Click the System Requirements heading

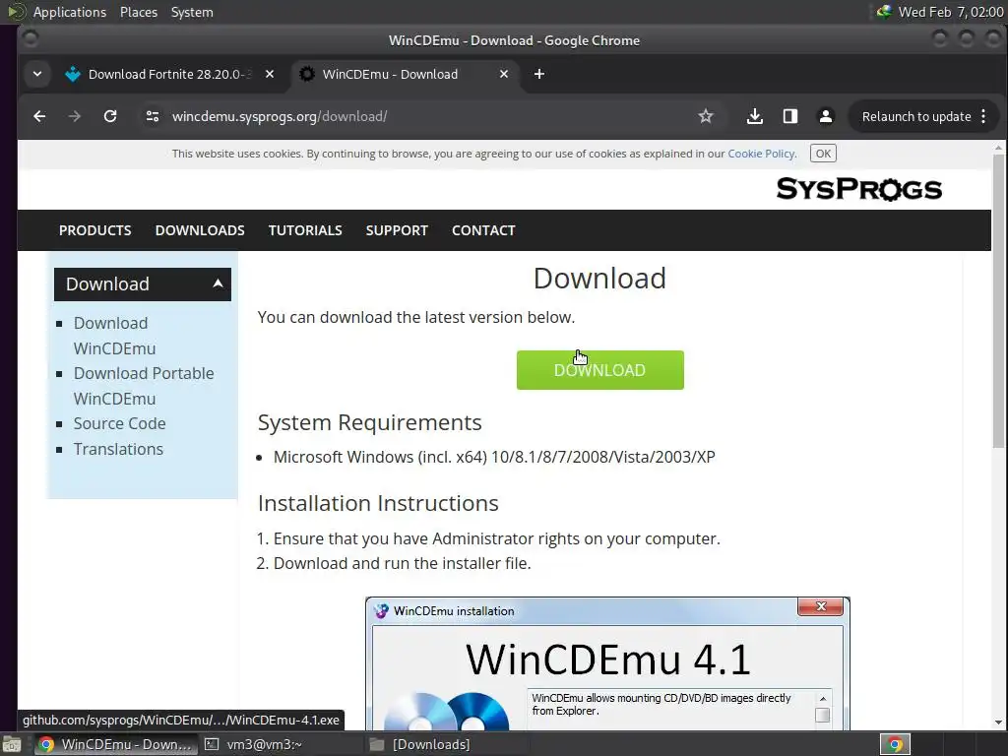(370, 422)
